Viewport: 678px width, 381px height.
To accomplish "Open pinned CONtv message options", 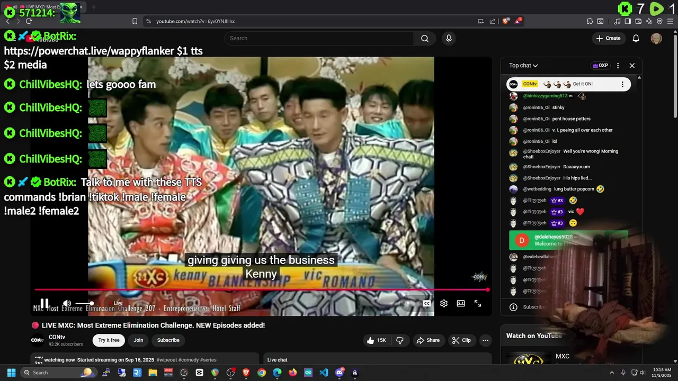I will [622, 84].
